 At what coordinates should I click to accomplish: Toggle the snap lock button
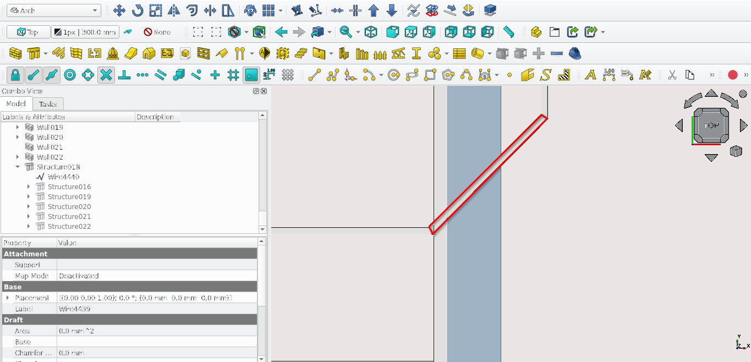click(x=15, y=75)
